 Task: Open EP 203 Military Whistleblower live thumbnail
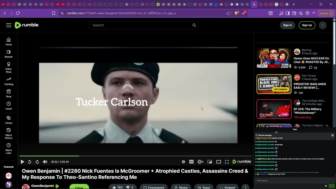274,109
